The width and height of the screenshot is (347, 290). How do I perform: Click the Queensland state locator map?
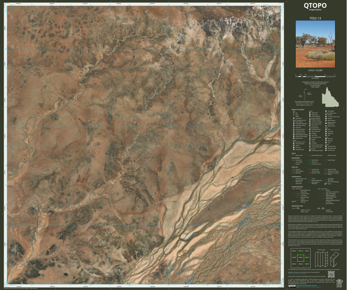point(330,97)
